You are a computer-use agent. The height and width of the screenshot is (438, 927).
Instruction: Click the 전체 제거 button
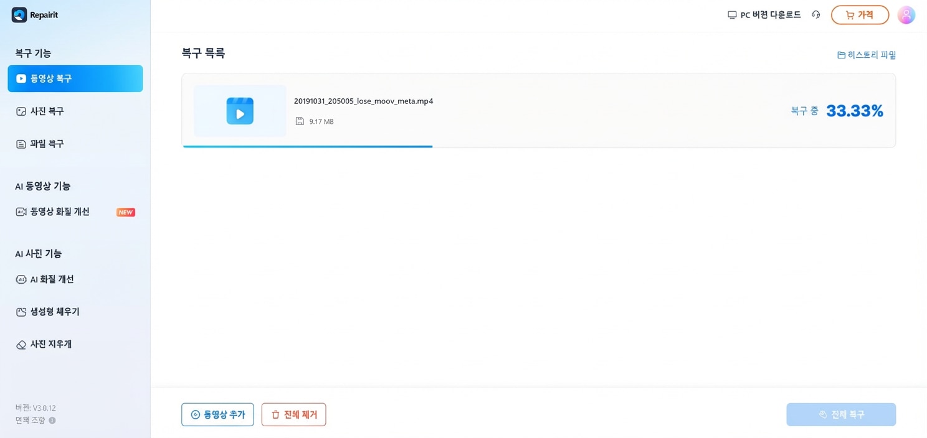coord(293,414)
